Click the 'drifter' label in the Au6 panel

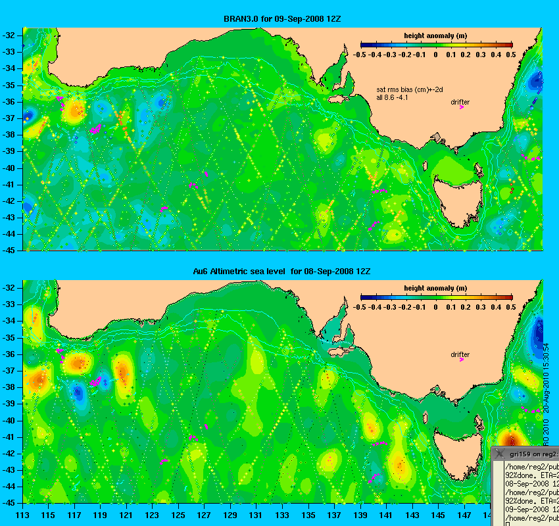460,354
